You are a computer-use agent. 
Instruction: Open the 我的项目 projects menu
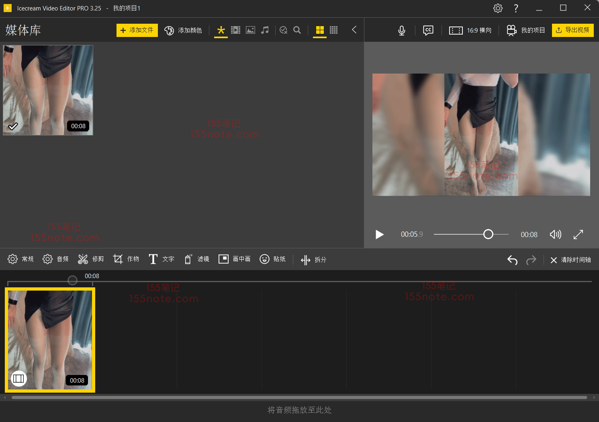coord(526,31)
